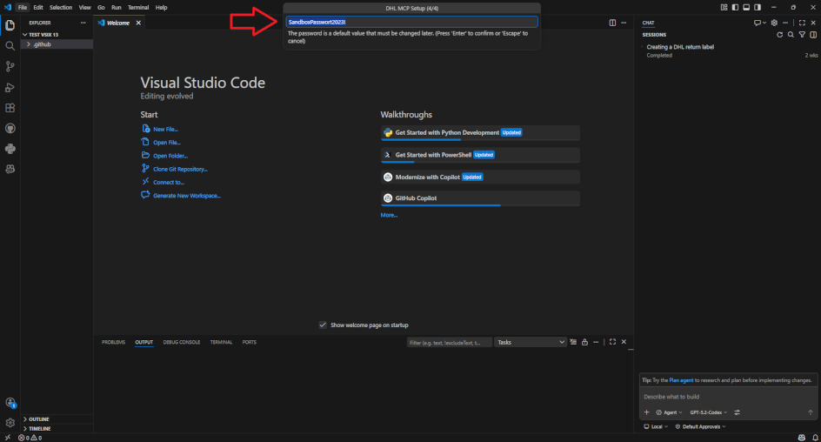Open Run and Debug view
The height and width of the screenshot is (442, 821).
(x=10, y=87)
